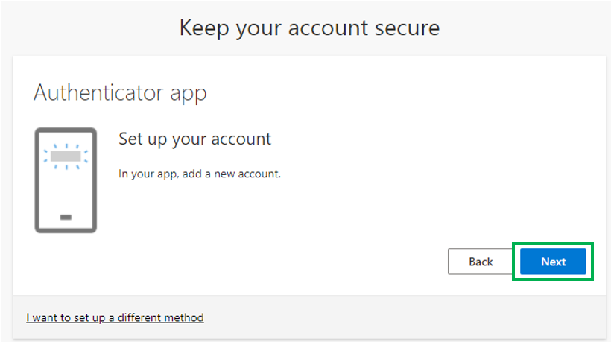Click the word "Next" label on the blue button
Viewport: 611px width, 342px height.
point(553,262)
